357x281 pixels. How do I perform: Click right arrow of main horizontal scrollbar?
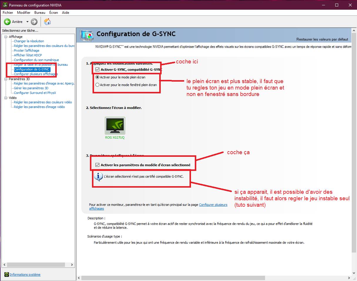coord(349,278)
